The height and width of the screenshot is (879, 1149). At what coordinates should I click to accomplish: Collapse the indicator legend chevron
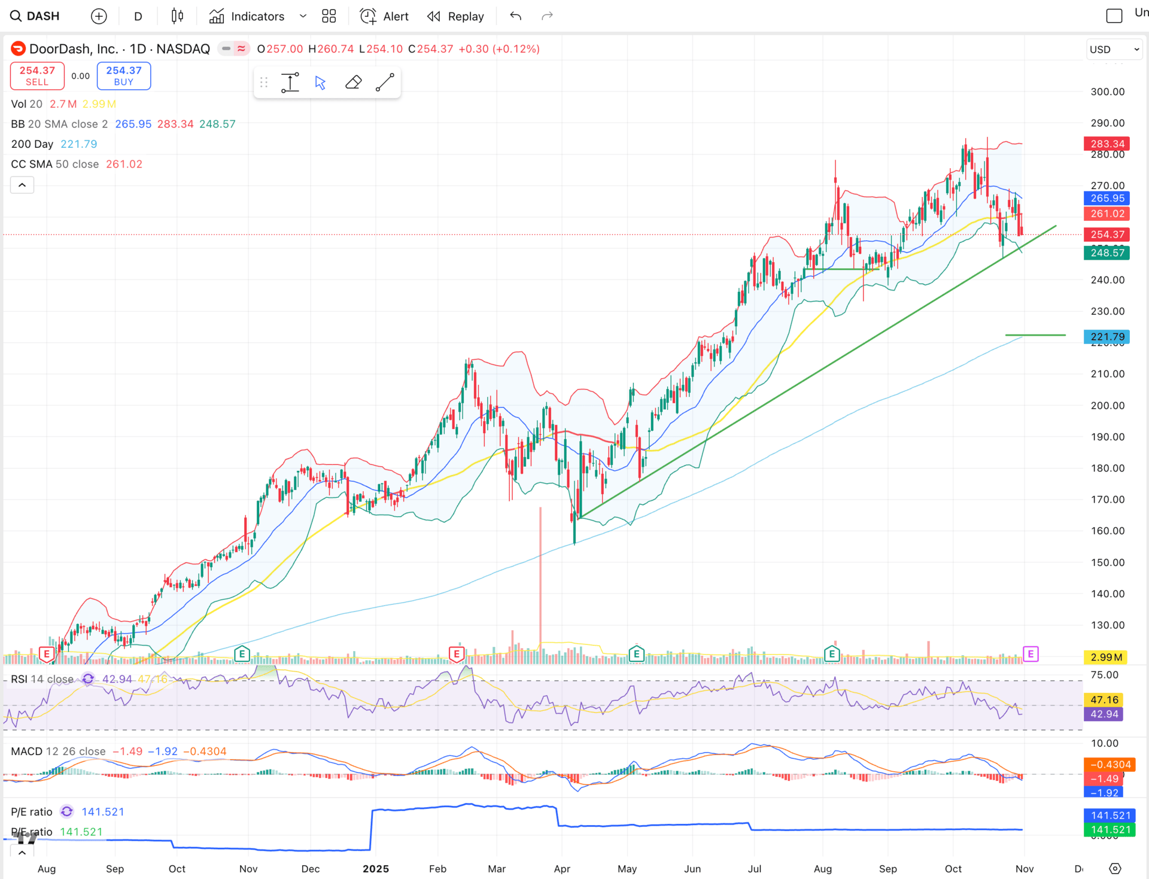22,185
